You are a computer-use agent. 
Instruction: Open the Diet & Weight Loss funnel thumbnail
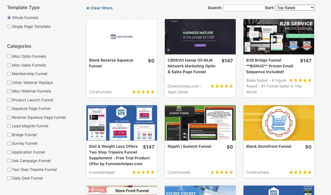(x=122, y=123)
